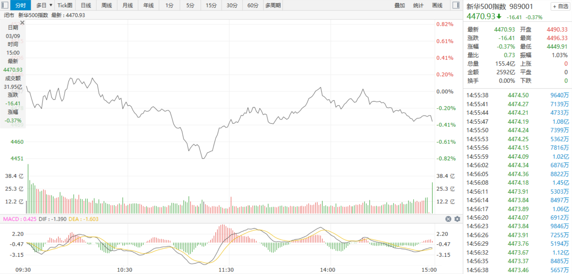Open the 多周期 multi-period view
572x274 pixels.
tap(273, 5)
